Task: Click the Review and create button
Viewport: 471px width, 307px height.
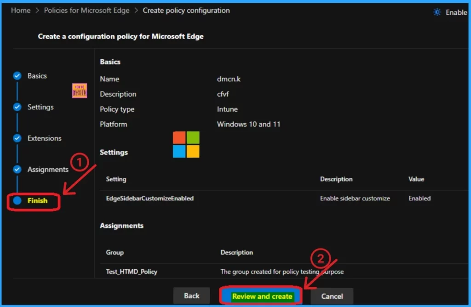Action: tap(262, 296)
